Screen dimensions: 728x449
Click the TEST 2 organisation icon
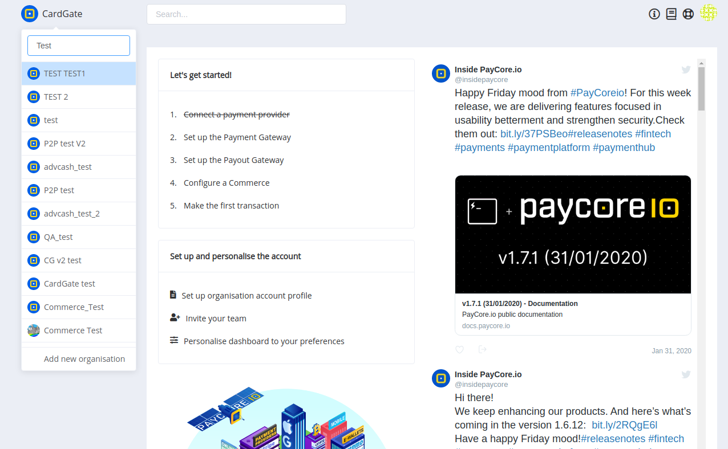[34, 97]
